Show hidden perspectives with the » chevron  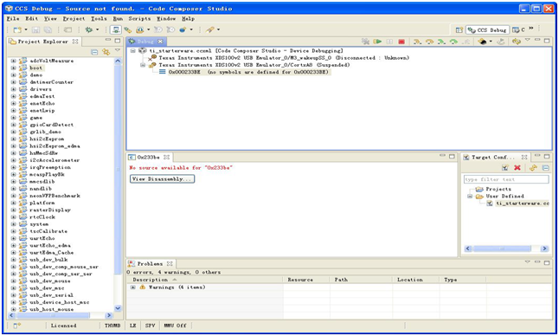point(531,29)
